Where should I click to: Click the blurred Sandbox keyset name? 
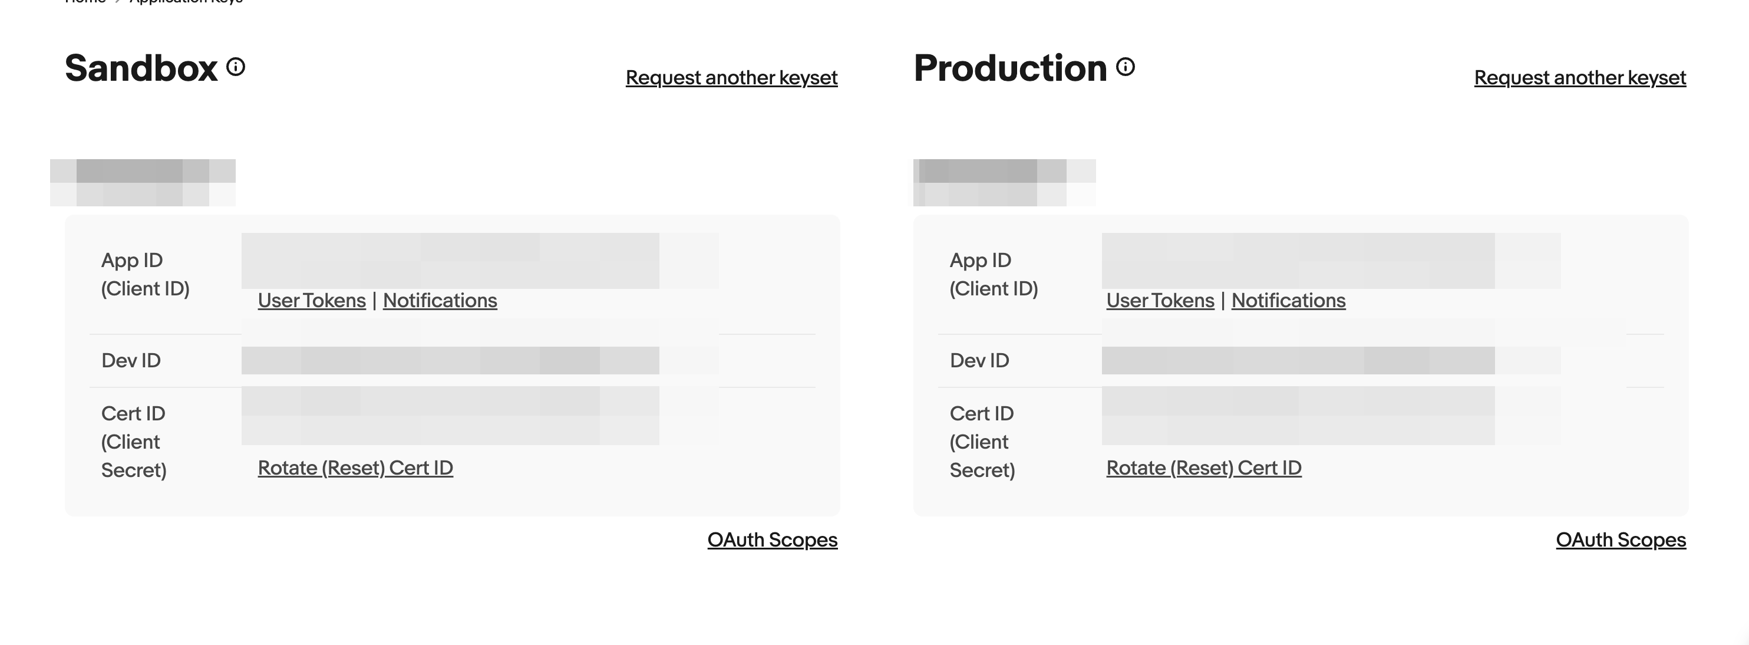pos(143,182)
